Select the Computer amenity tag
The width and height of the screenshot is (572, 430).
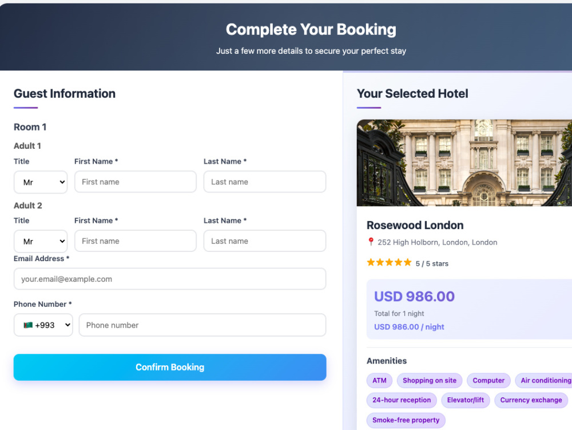click(x=488, y=380)
